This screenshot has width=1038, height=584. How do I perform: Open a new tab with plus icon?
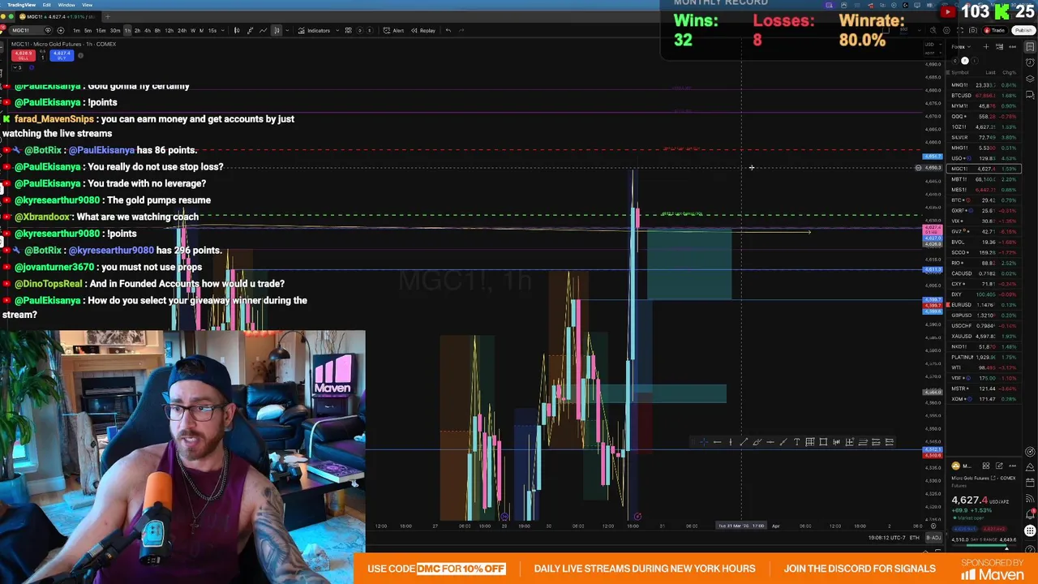(x=108, y=16)
